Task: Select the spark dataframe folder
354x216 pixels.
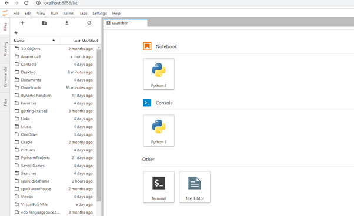Action: pos(54,181)
